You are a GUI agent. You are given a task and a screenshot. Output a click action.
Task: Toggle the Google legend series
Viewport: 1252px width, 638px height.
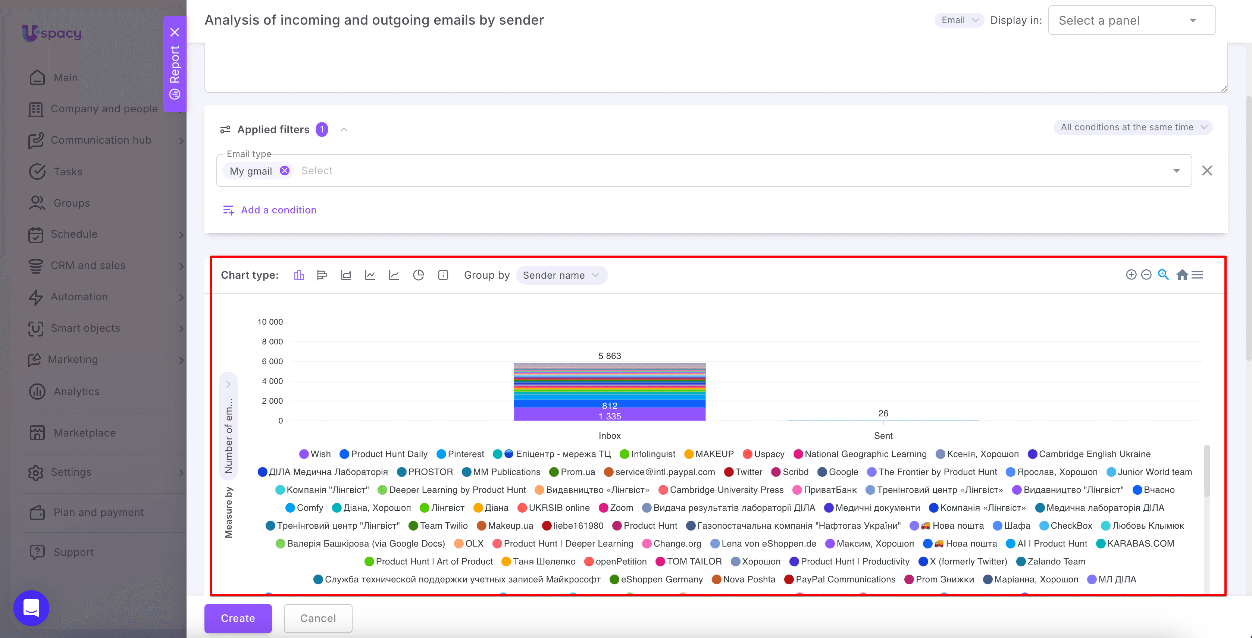pos(838,472)
